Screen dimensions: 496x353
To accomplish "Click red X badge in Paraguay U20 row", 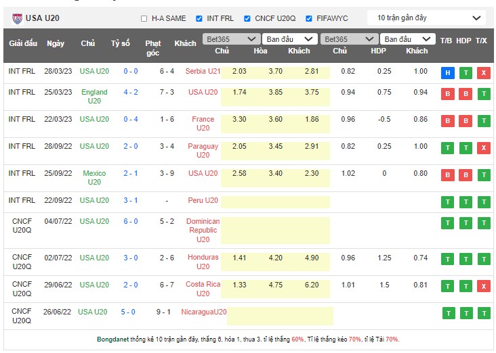I will coord(483,148).
